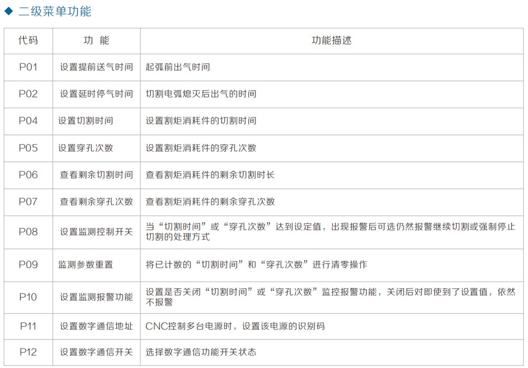Image resolution: width=528 pixels, height=368 pixels.
Task: Select the P04 code cell
Action: (28, 121)
